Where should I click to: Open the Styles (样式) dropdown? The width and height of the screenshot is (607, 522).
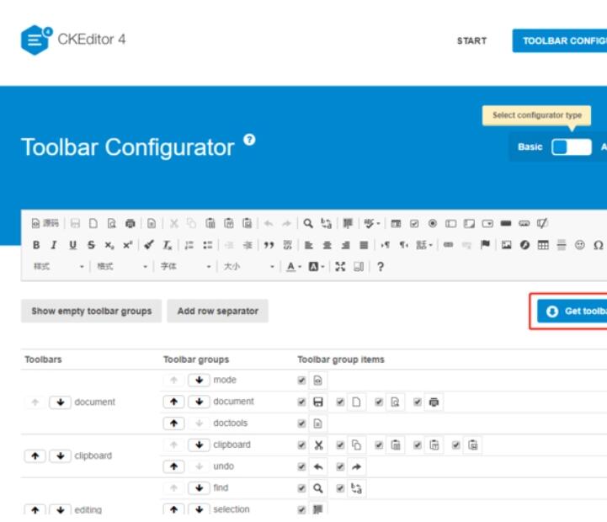pos(58,266)
